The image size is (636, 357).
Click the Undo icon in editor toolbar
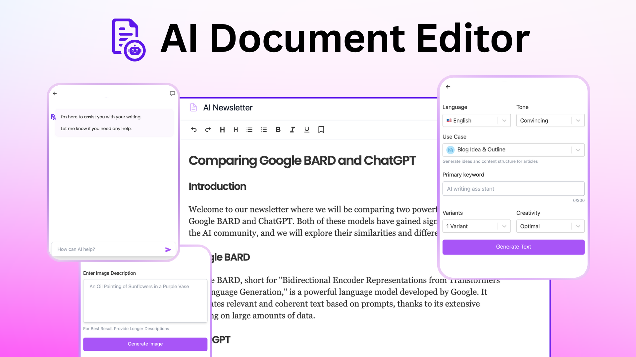click(194, 130)
